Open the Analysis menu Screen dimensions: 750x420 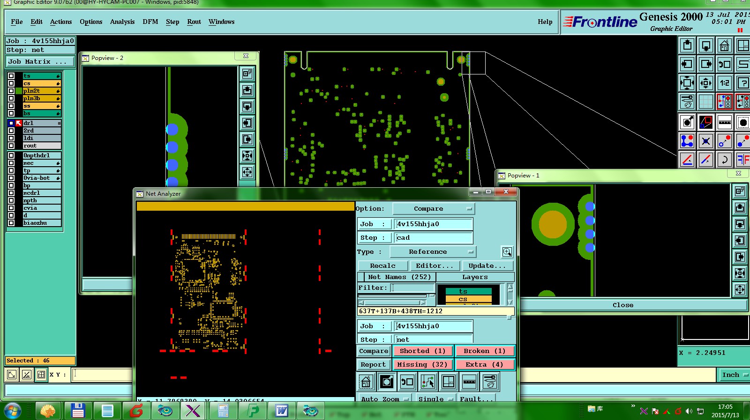[x=122, y=22]
